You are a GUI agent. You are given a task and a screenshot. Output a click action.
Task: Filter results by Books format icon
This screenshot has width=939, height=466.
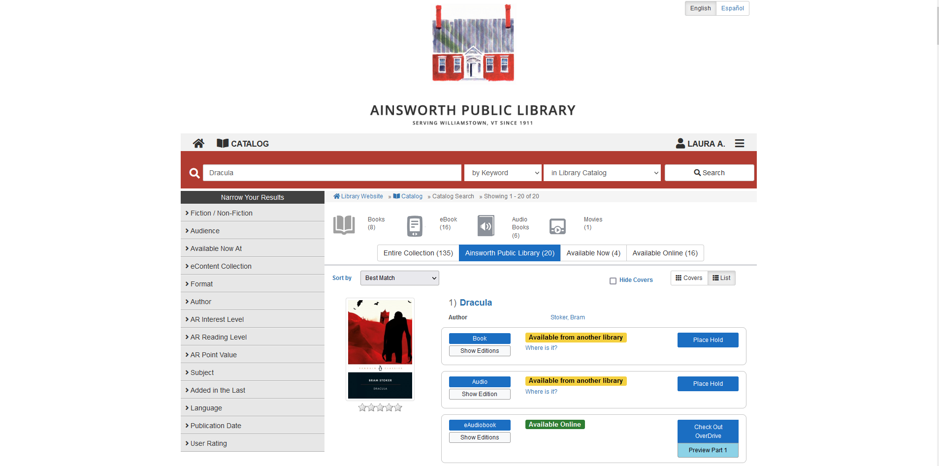tap(344, 225)
